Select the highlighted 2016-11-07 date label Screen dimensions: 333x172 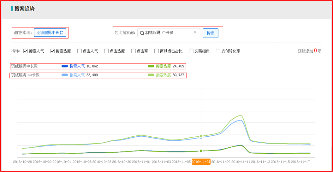pos(201,162)
